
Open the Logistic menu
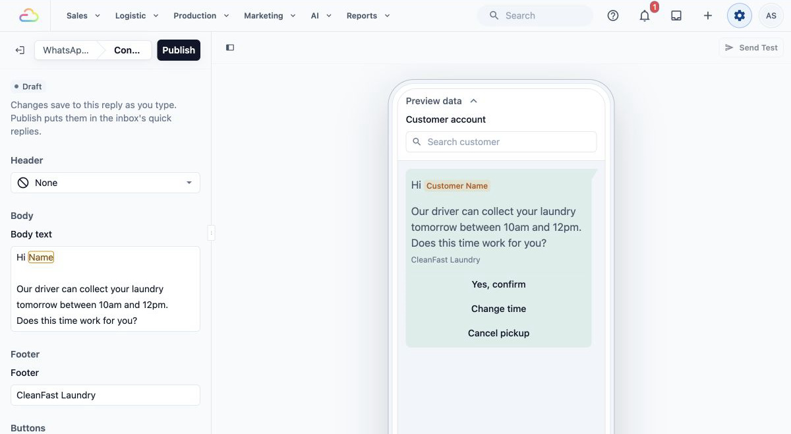click(136, 15)
